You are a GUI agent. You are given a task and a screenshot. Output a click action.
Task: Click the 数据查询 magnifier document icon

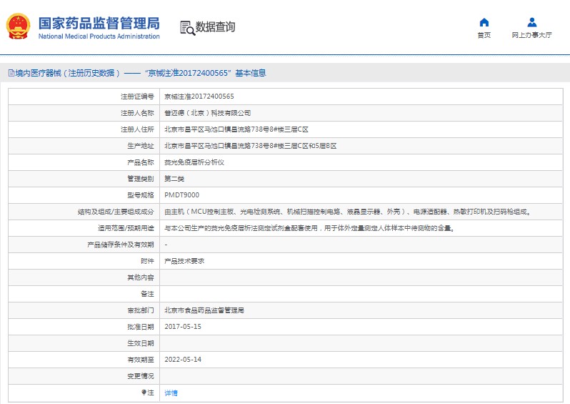pyautogui.click(x=187, y=28)
